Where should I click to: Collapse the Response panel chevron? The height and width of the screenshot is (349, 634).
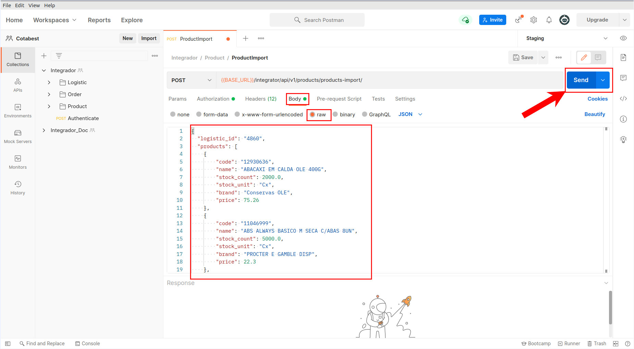pos(606,283)
